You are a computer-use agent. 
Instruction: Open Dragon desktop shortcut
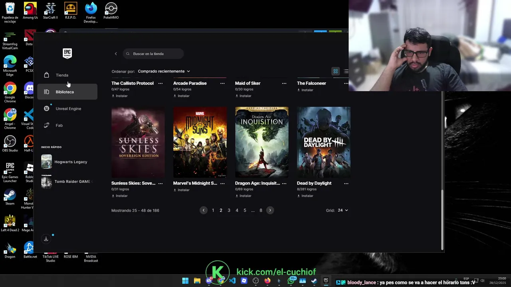(x=10, y=251)
